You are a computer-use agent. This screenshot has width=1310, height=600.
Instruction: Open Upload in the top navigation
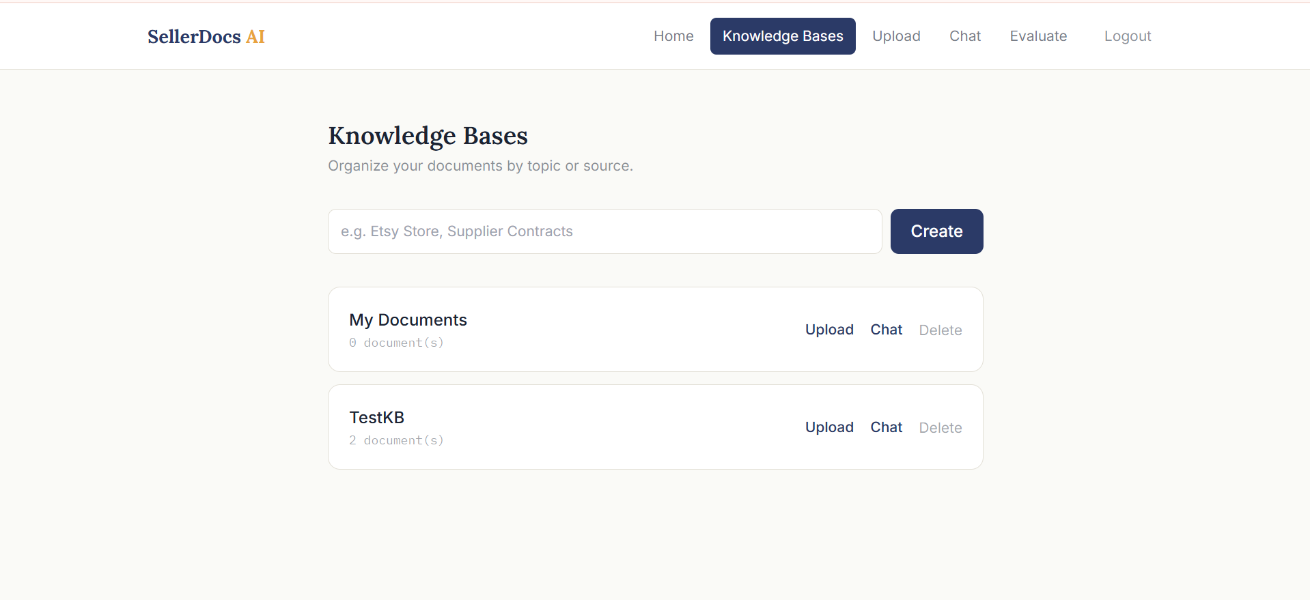pos(896,36)
